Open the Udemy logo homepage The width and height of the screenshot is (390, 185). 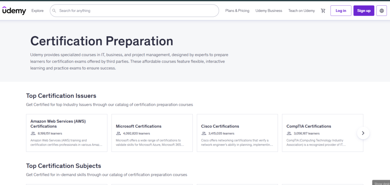click(14, 11)
